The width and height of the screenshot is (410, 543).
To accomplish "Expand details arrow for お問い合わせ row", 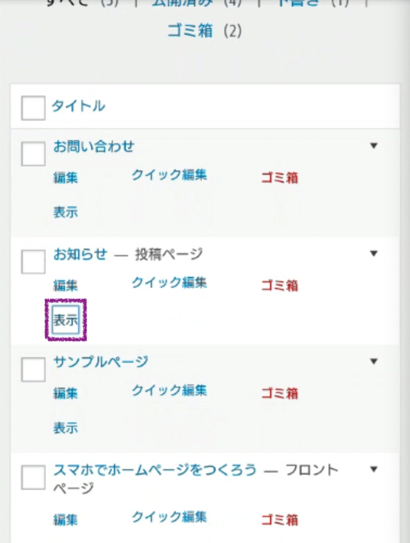I will 373,146.
